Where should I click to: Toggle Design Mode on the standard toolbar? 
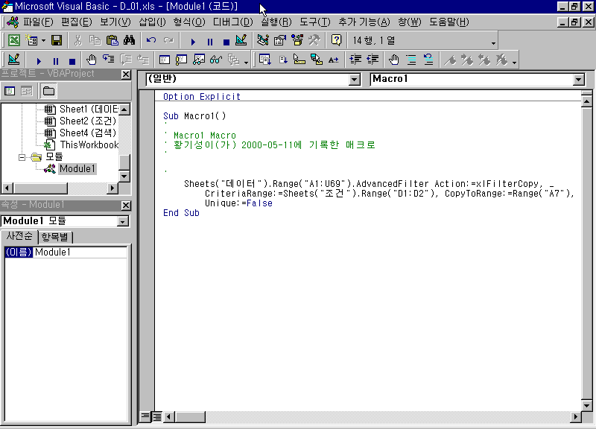tap(241, 40)
